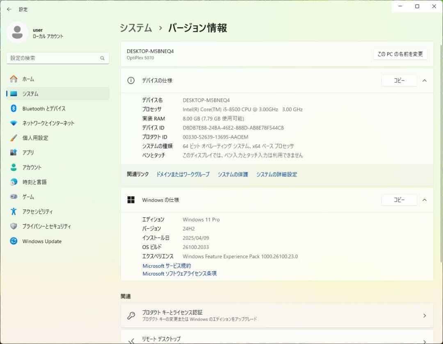443x344 pixels.
Task: Open Microsoft サービス規約 link
Action: tap(167, 266)
